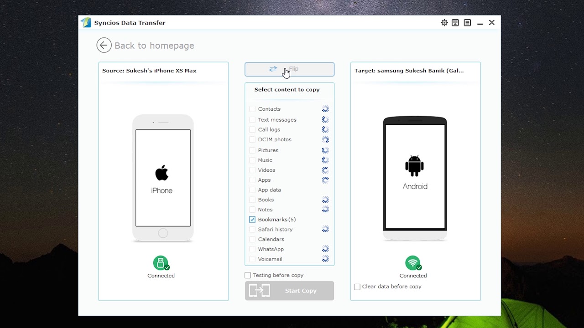Click the register window icon in title bar
The image size is (584, 328).
[455, 23]
